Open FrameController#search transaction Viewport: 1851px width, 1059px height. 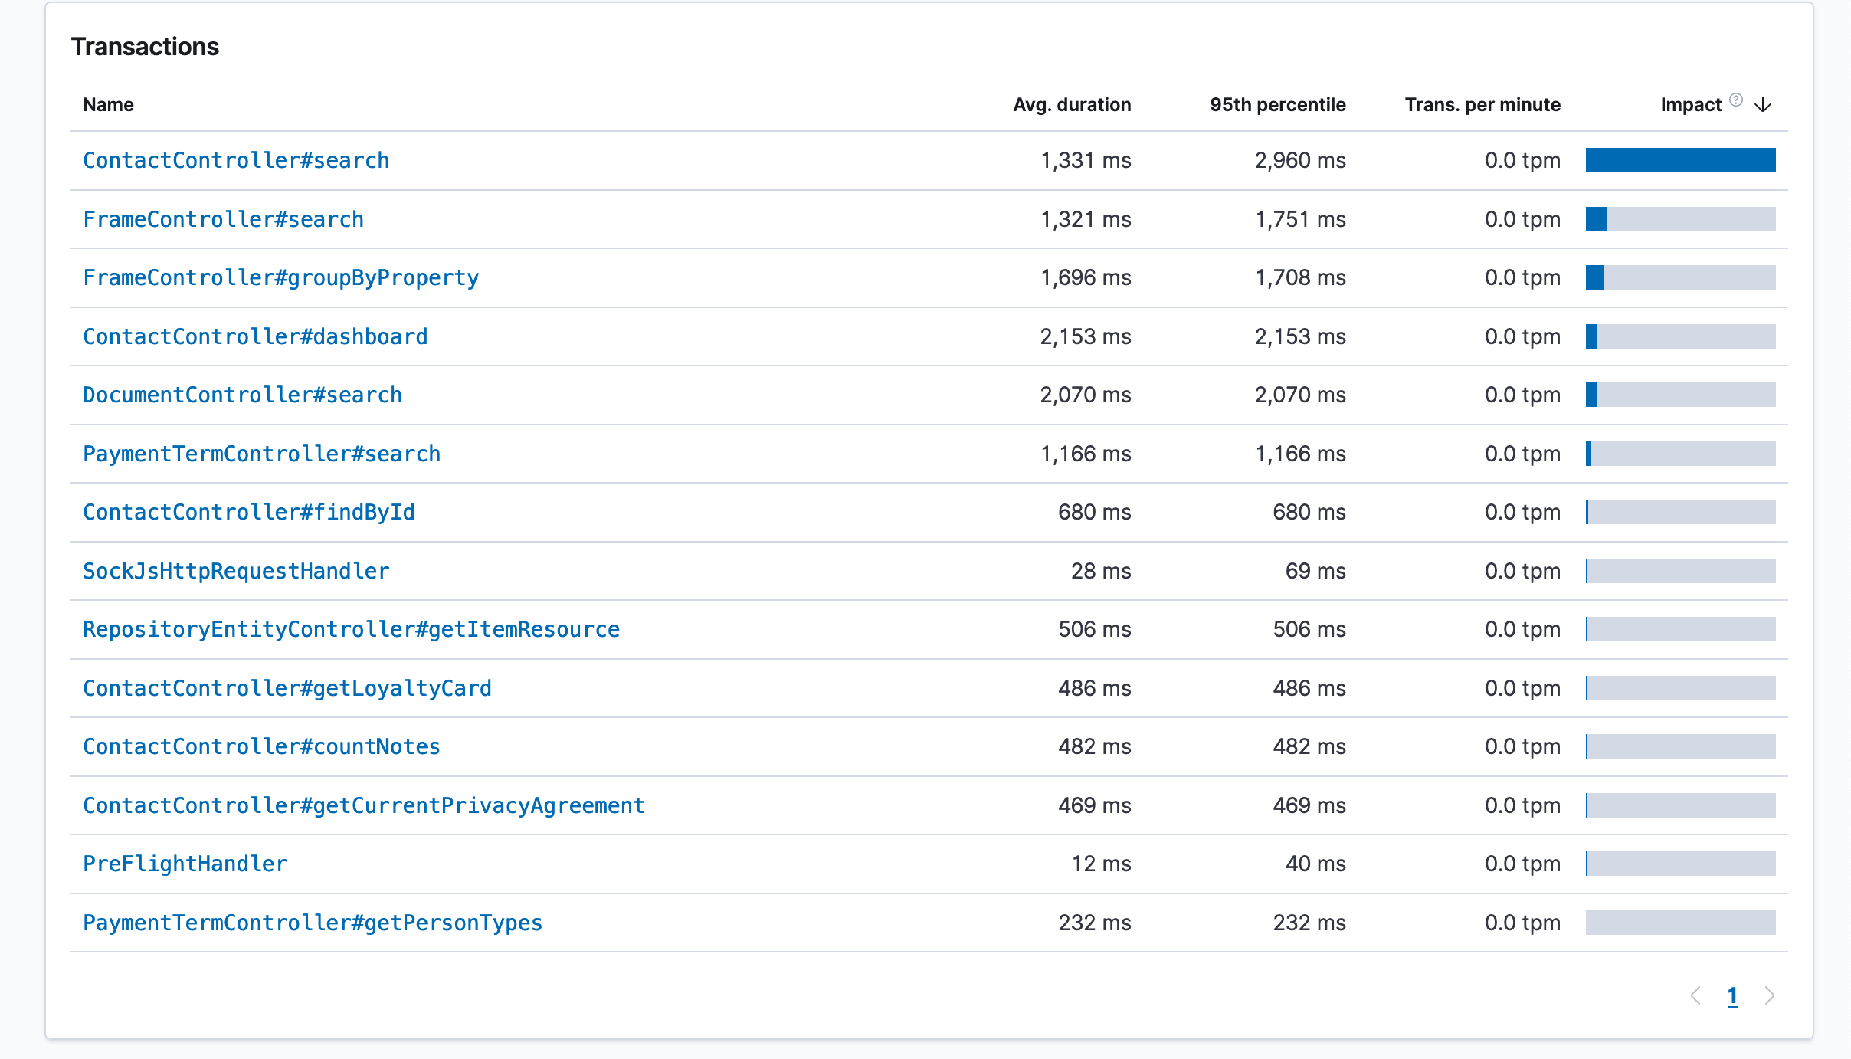(x=223, y=219)
